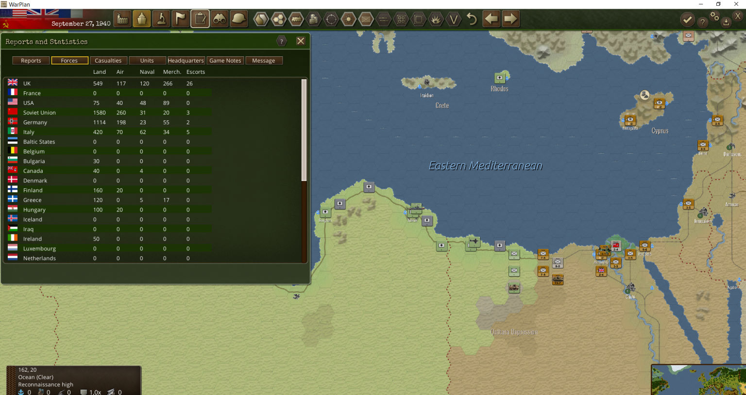Click the explosion combat hexagon icon
This screenshot has height=395, width=746.
(436, 19)
